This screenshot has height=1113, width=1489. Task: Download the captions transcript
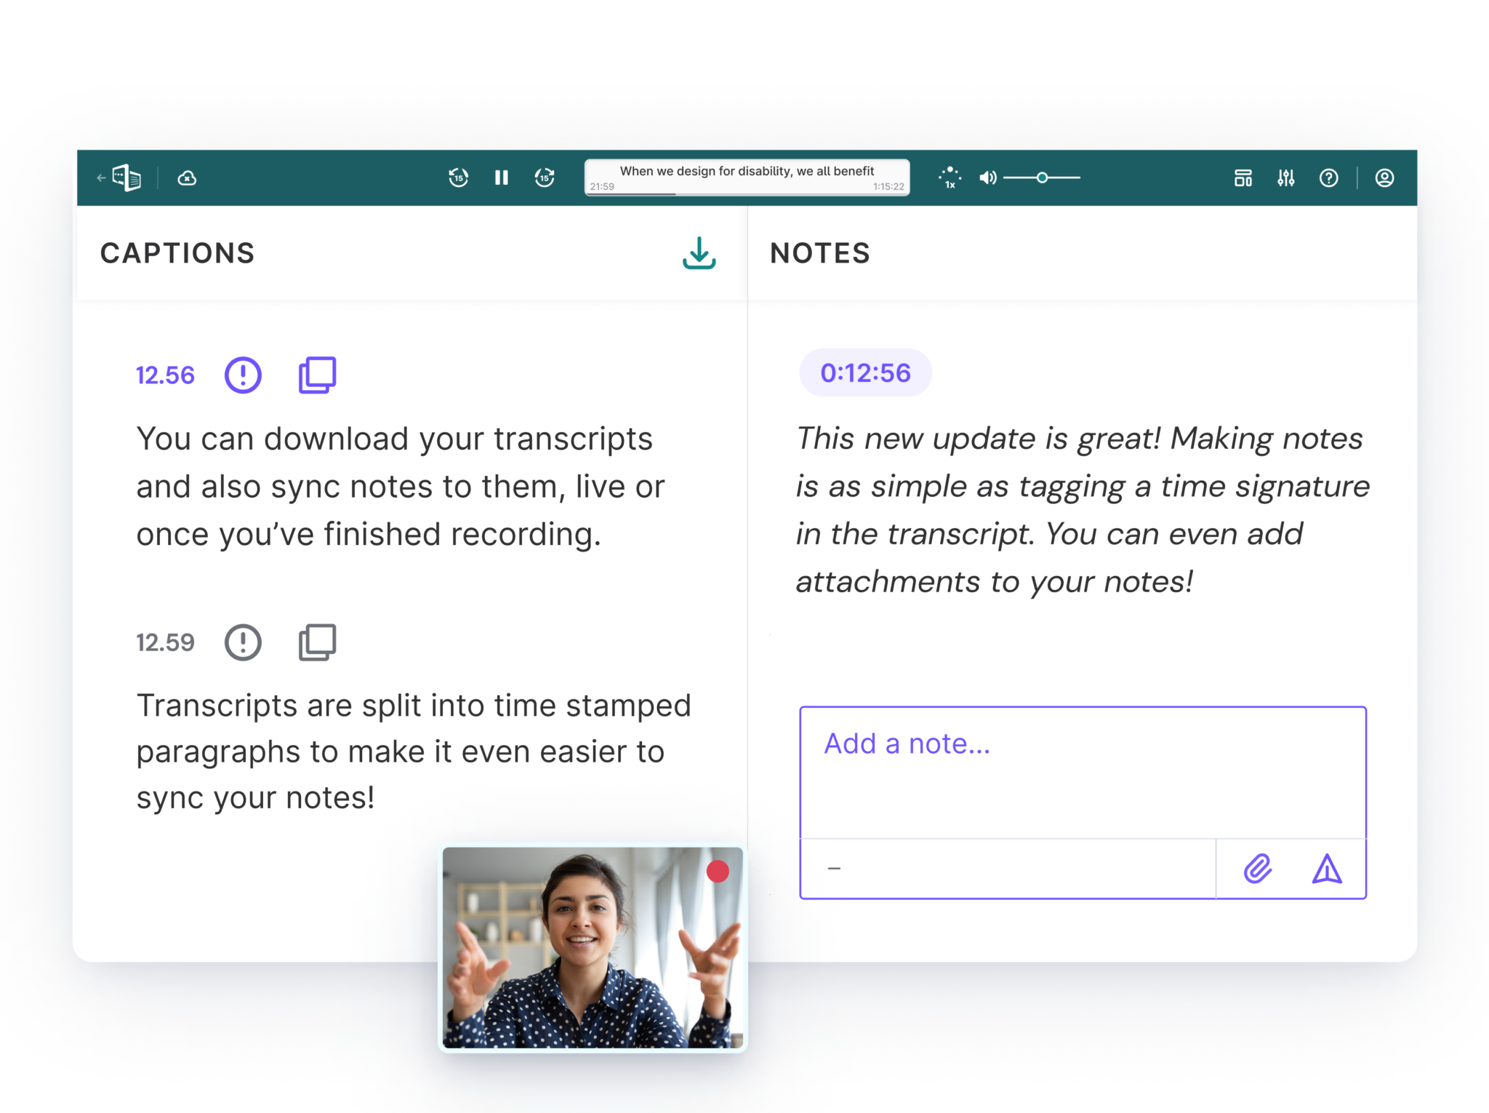point(698,254)
